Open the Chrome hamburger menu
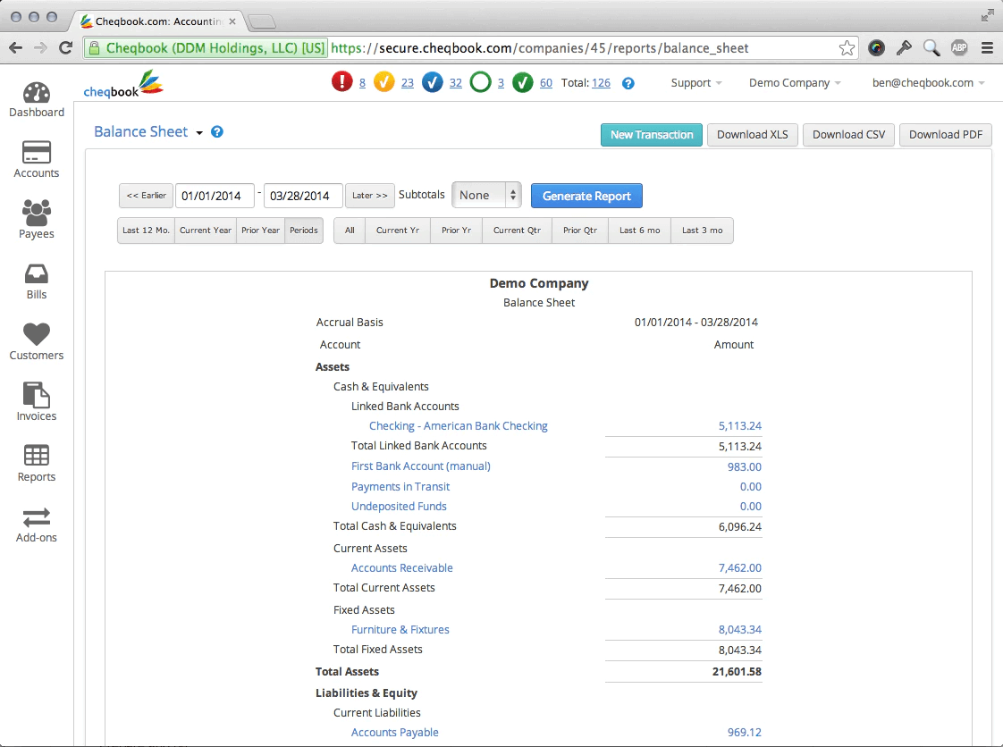 click(x=987, y=48)
